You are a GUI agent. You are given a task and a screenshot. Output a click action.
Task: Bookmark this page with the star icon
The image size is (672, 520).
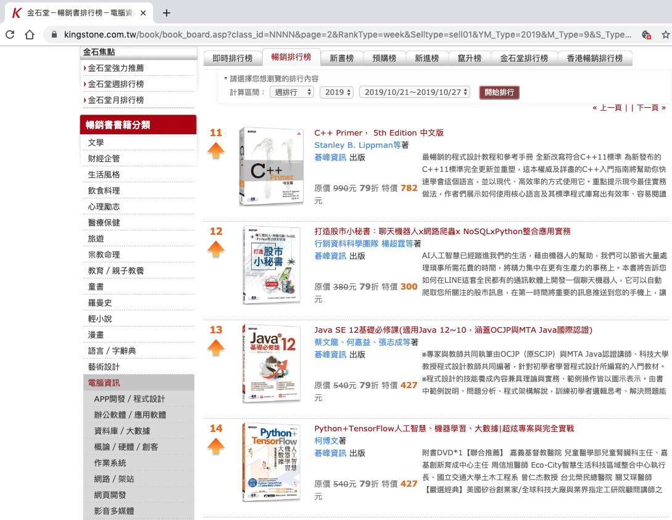(666, 35)
